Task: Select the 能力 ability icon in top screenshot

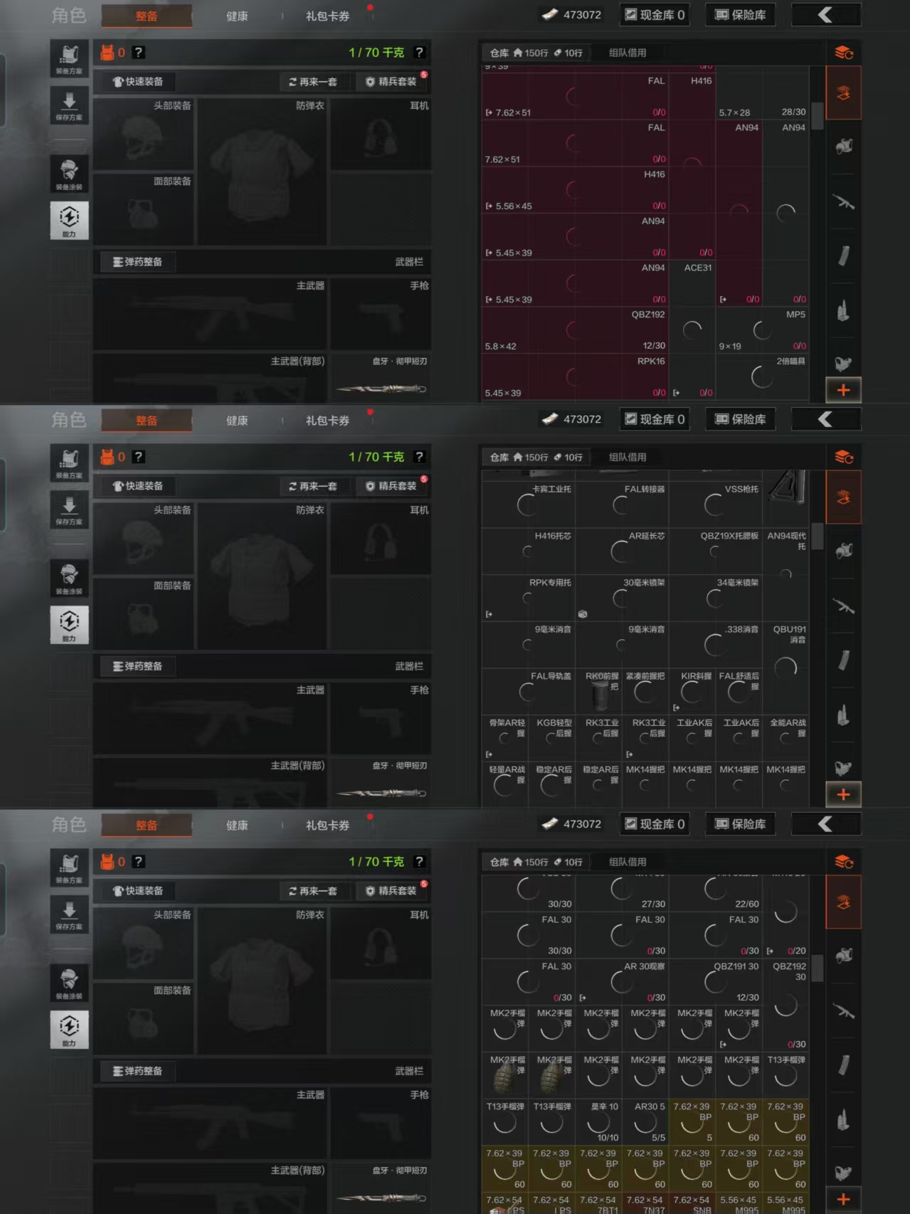Action: (69, 220)
